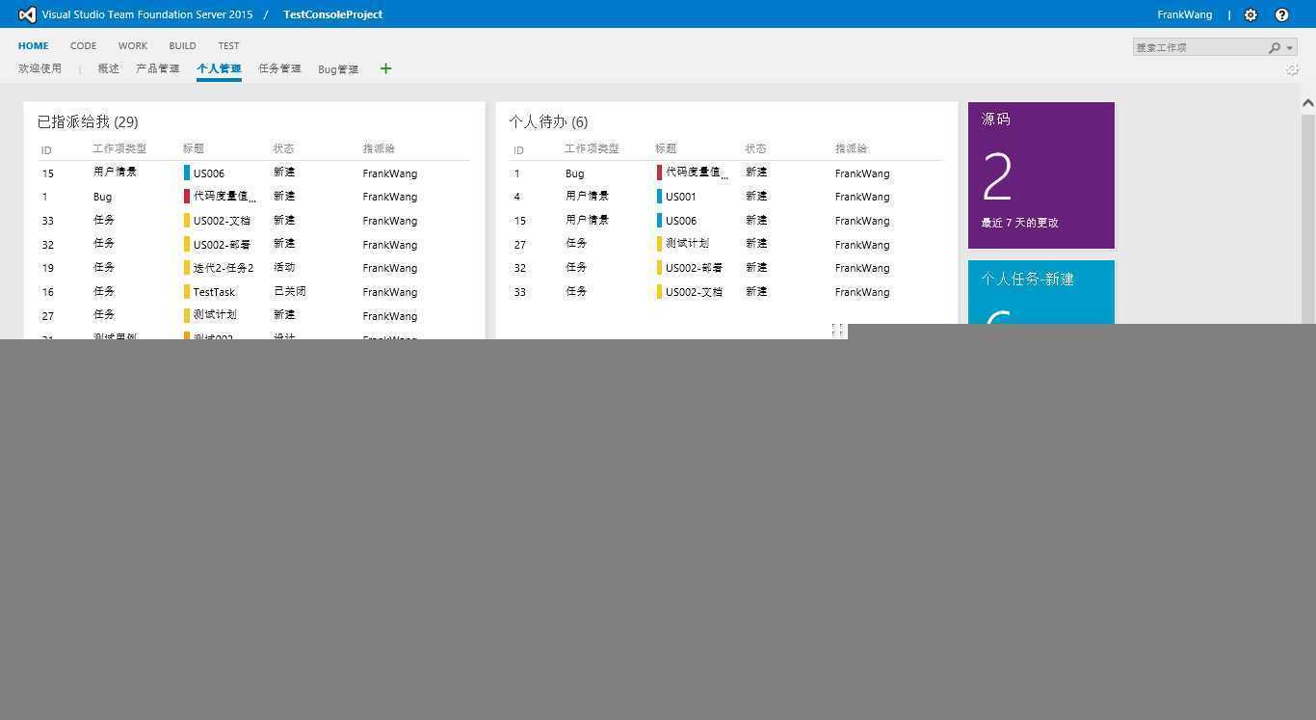
Task: Click the ID header in 个人待办
Action: [x=518, y=150]
